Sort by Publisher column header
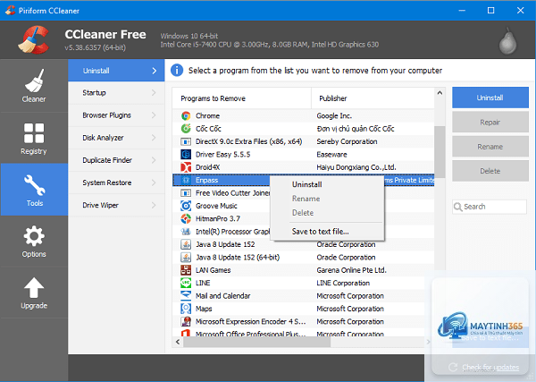This screenshot has height=382, width=536. pyautogui.click(x=373, y=98)
